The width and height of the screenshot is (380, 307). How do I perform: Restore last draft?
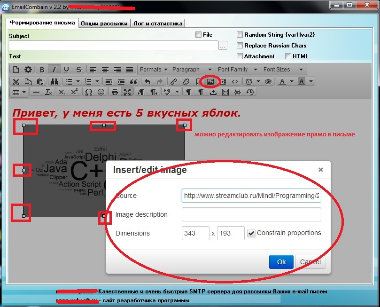tap(250, 92)
